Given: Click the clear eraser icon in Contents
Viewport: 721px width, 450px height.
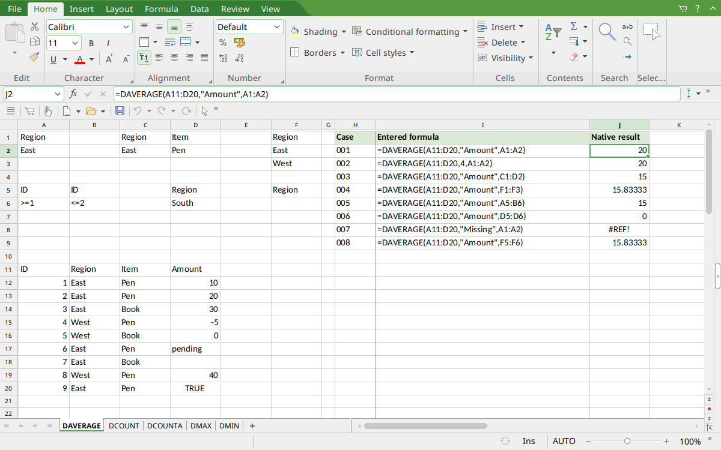Looking at the screenshot, I should tap(574, 58).
